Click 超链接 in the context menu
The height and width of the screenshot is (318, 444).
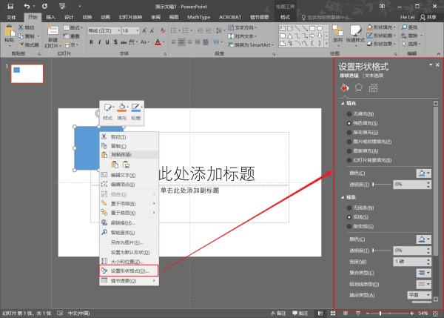coord(123,222)
